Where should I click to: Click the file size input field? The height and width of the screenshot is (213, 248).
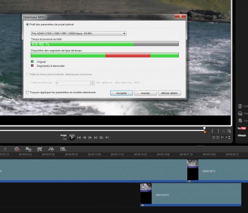pos(73,83)
